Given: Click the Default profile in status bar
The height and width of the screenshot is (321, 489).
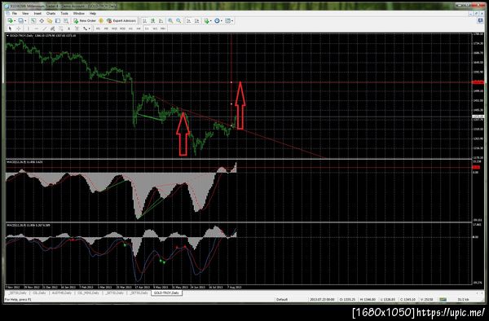Looking at the screenshot, I should (x=282, y=300).
